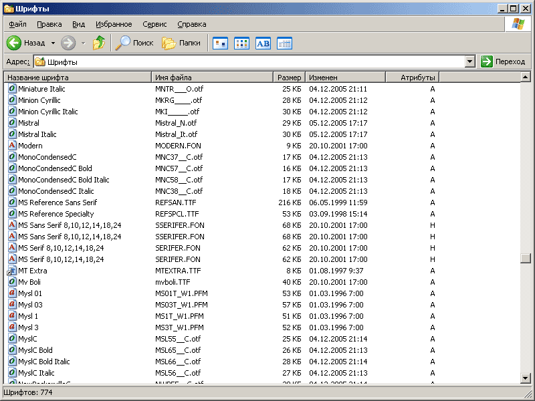Click the size value '216 КБ'
The height and width of the screenshot is (401, 535).
point(290,203)
